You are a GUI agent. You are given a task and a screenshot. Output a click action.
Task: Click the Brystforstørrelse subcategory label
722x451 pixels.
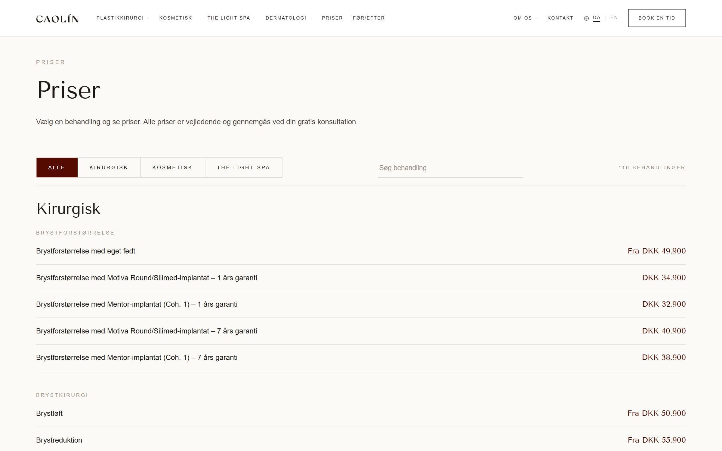[x=75, y=233]
